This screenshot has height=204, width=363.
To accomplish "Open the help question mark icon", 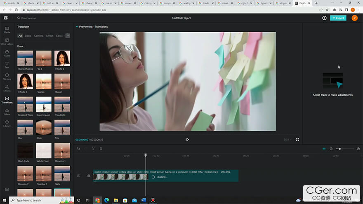I will click(x=324, y=18).
